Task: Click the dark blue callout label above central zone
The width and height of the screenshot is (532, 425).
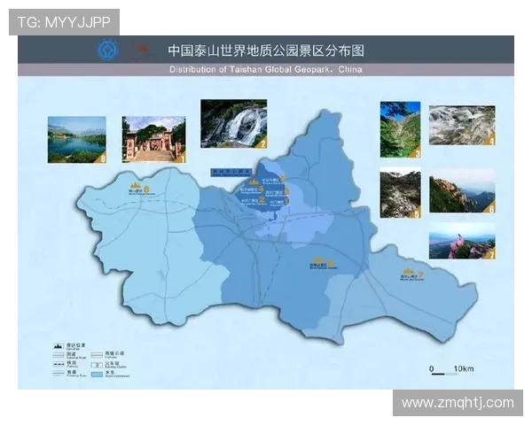Action: 231,173
